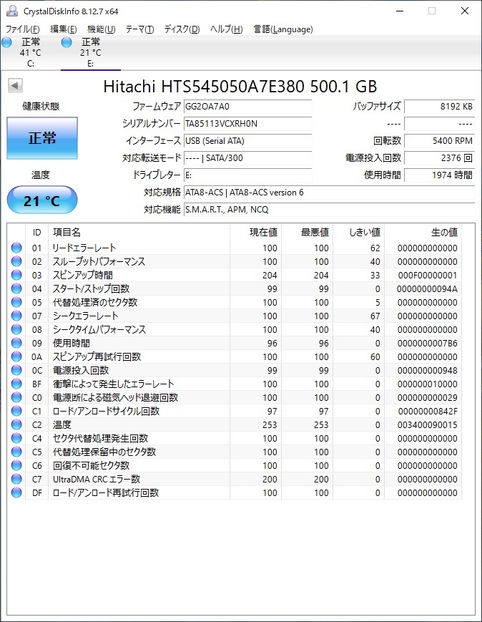This screenshot has width=482, height=622.
Task: Click status orb for ID 0C 電源投入回数 row
Action: pyautogui.click(x=16, y=370)
